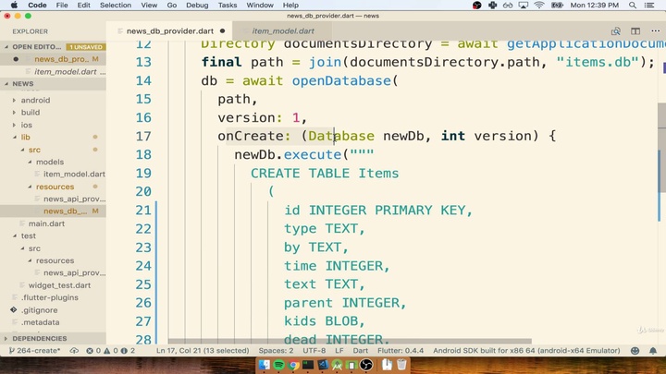The width and height of the screenshot is (666, 374).
Task: Click the notification bell in status bar
Action: [x=653, y=351]
